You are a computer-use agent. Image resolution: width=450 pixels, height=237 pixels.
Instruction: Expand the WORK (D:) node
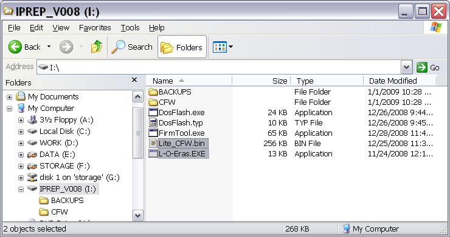(x=21, y=143)
